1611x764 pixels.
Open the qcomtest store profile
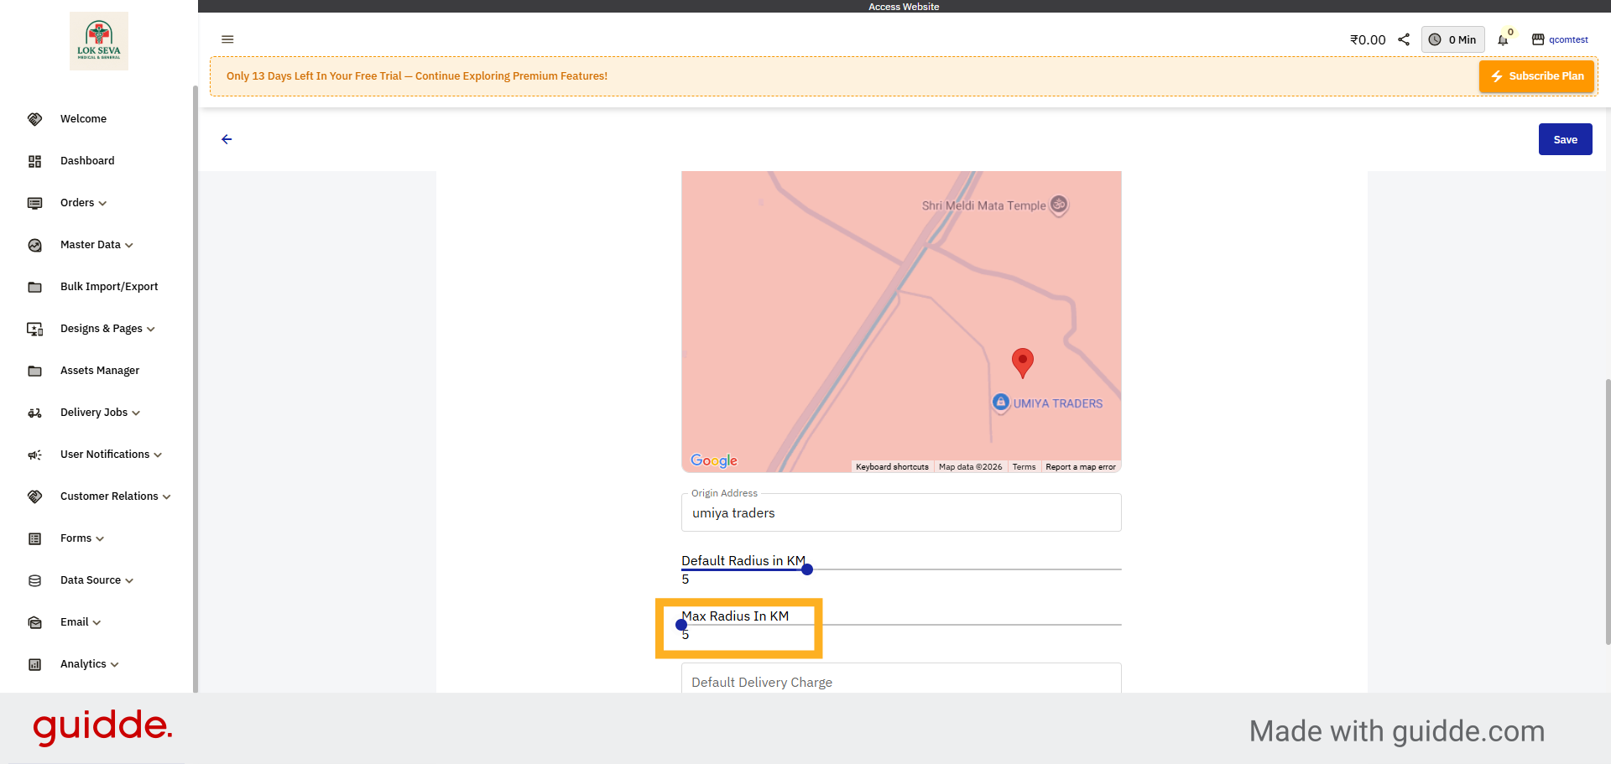(x=1560, y=39)
